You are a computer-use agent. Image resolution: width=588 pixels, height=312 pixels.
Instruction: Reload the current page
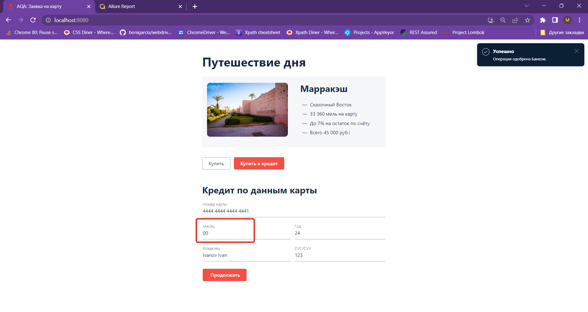pyautogui.click(x=33, y=20)
